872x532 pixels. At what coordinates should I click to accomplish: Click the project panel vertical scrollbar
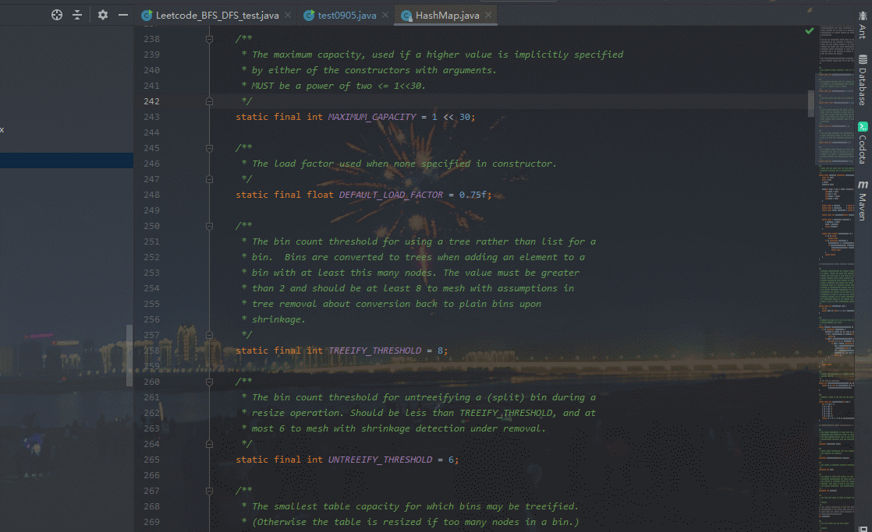(129, 355)
